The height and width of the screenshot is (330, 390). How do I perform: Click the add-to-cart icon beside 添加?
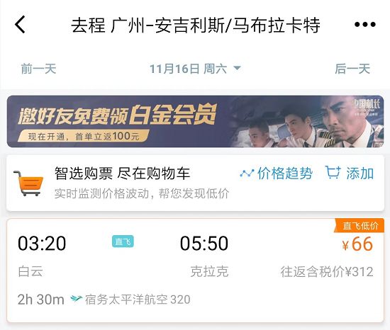click(x=333, y=172)
